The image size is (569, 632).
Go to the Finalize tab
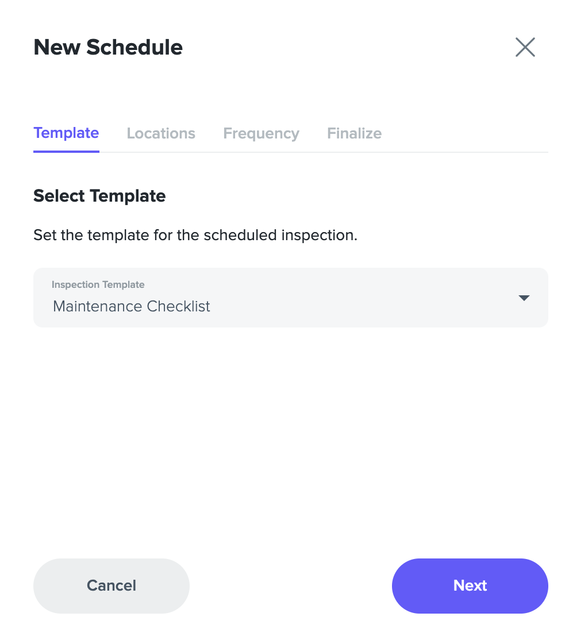point(354,133)
